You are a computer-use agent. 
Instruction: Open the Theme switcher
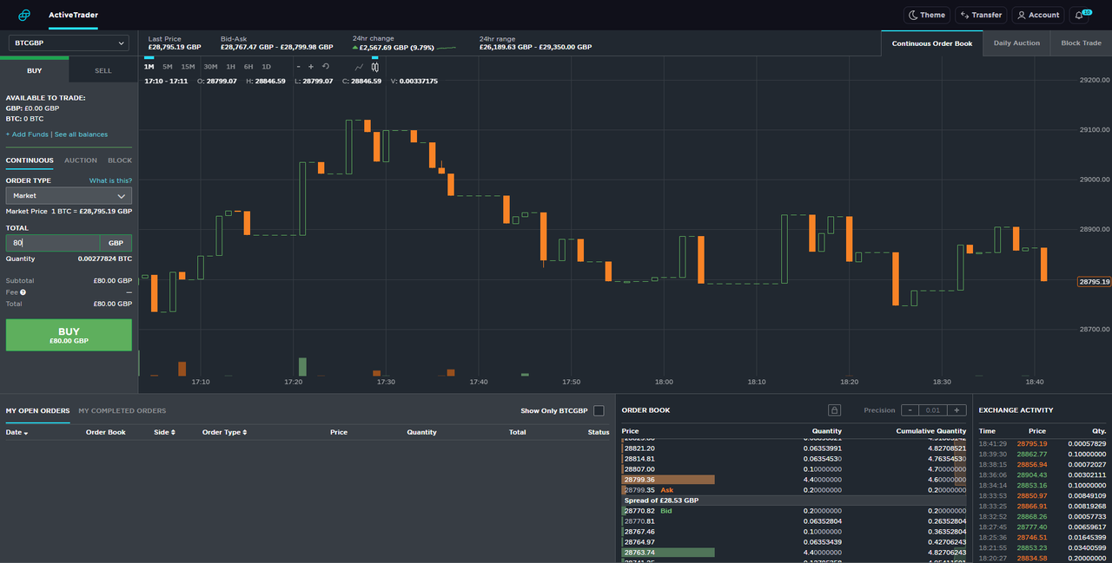pyautogui.click(x=926, y=15)
